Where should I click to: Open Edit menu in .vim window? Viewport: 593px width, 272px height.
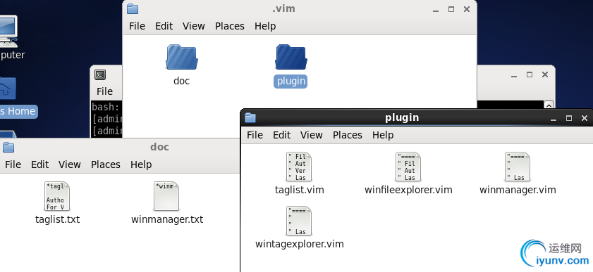164,26
